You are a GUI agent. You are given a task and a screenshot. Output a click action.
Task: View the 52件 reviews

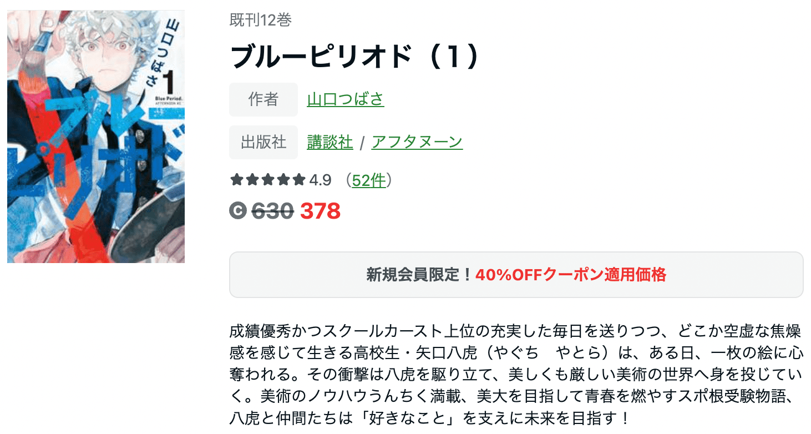[368, 180]
